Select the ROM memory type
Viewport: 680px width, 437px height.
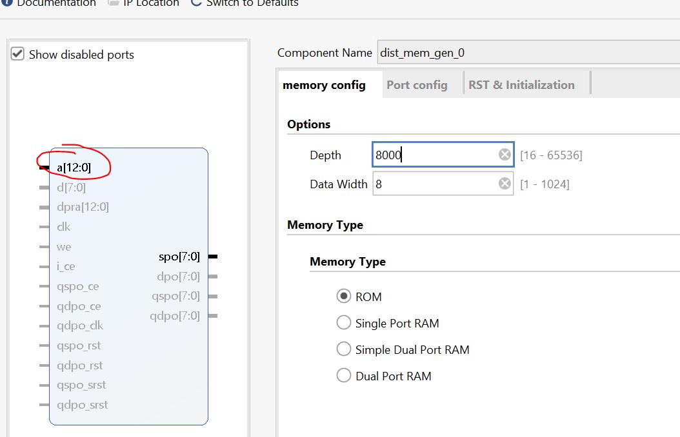344,296
